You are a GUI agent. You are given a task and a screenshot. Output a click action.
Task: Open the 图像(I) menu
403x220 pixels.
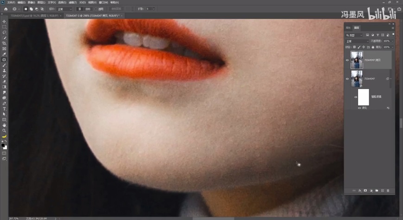(x=31, y=2)
